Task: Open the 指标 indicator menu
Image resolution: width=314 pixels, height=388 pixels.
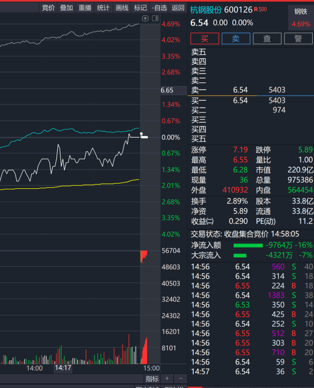Action: coord(152,379)
